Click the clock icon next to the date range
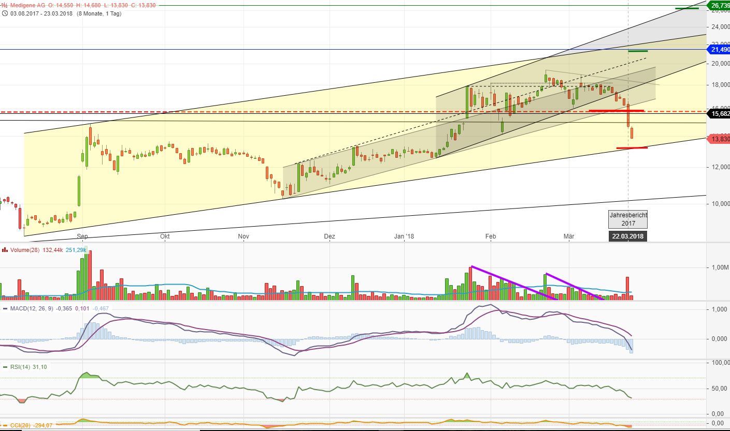The image size is (730, 431). (x=4, y=14)
